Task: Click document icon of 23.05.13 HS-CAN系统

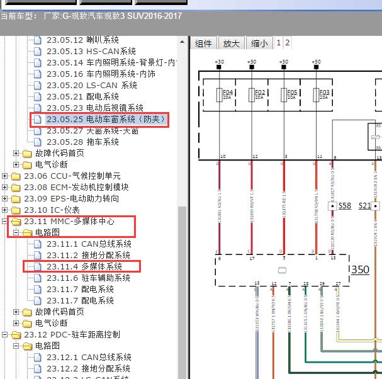Action: click(x=38, y=51)
